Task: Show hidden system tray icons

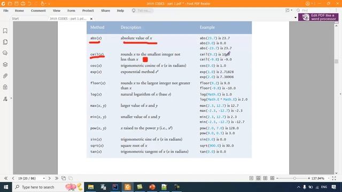Action: click(x=298, y=187)
